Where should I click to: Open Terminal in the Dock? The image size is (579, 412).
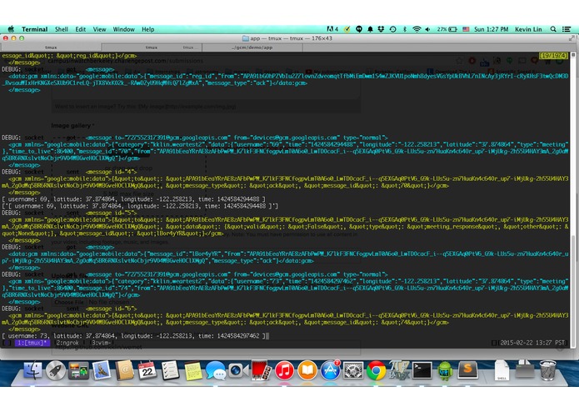coord(422,370)
